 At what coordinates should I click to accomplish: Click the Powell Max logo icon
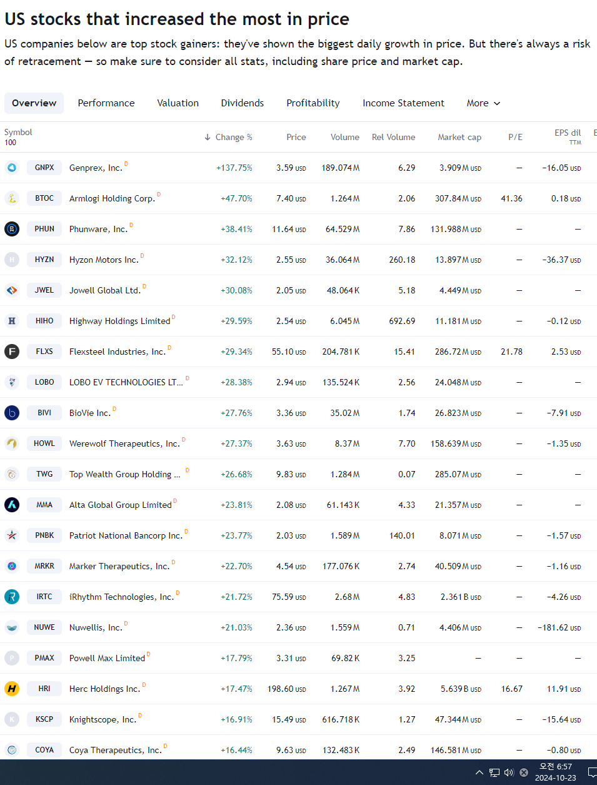point(12,658)
